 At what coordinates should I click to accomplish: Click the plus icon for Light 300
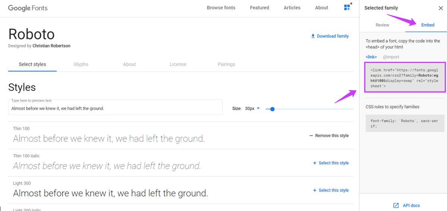(x=315, y=190)
